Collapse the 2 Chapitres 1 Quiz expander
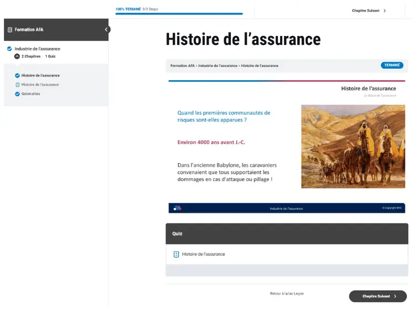Screen dimensions: 416x310 [17, 56]
